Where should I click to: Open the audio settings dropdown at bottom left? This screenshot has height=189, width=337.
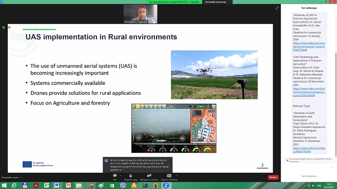[x=11, y=178]
